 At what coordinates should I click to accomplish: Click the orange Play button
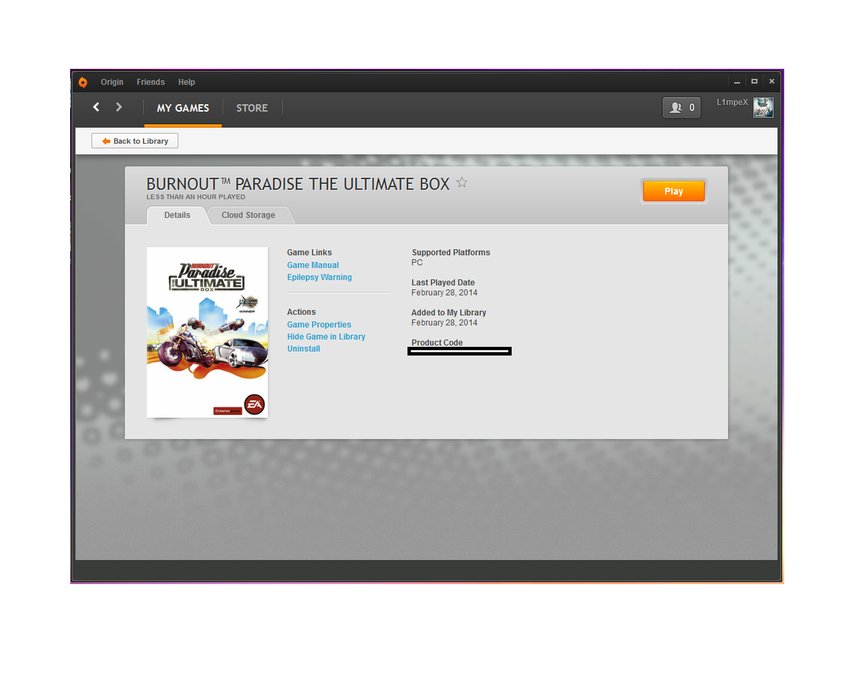click(x=673, y=191)
